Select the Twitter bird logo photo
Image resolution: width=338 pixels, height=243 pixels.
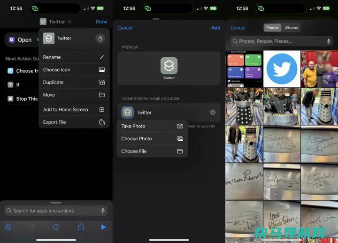(x=282, y=69)
